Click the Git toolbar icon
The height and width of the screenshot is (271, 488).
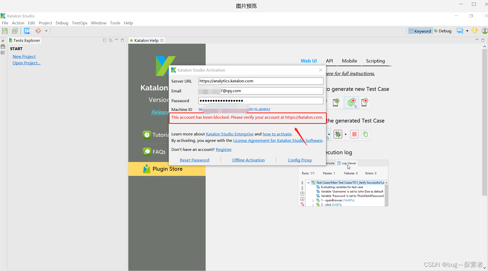(x=38, y=31)
